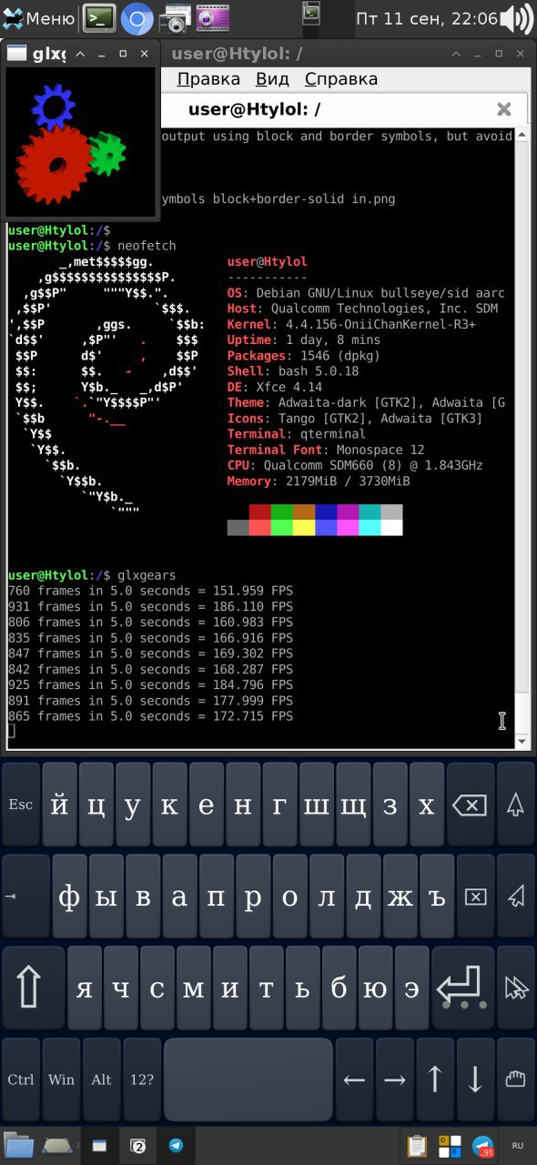Click the colored squares tray icon
537x1165 pixels.
[451, 1146]
